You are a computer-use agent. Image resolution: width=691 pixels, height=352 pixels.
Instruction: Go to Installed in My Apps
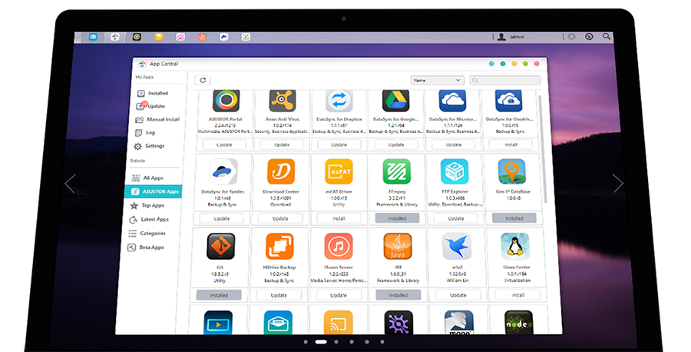pyautogui.click(x=153, y=93)
